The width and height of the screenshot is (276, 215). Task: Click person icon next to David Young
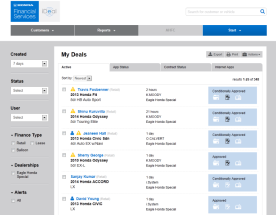coord(72,198)
